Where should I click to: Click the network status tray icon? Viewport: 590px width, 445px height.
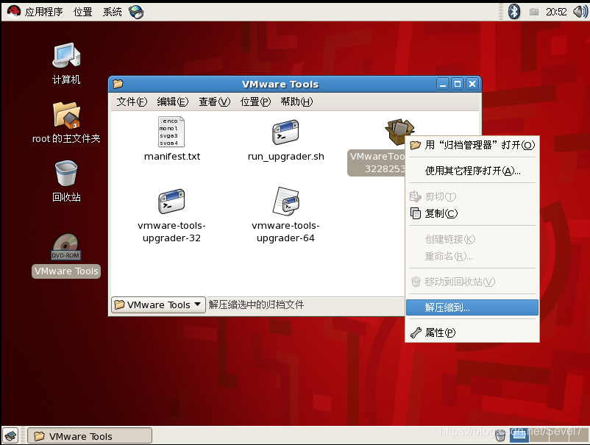(533, 12)
